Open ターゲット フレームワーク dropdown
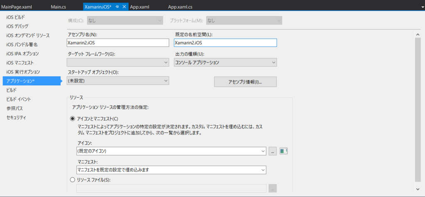The image size is (425, 197). [x=118, y=62]
